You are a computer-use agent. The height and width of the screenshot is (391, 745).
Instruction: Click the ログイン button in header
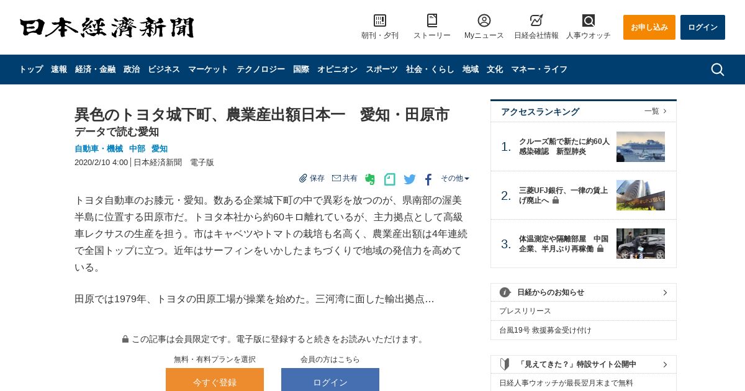click(703, 27)
